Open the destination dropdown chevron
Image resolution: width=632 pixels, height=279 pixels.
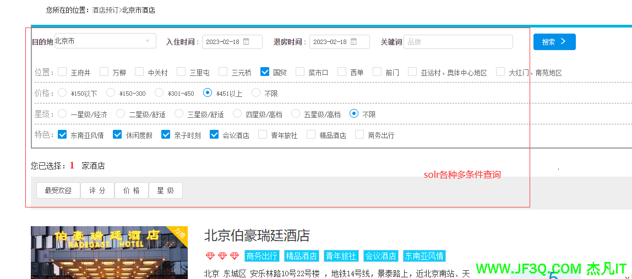click(147, 41)
